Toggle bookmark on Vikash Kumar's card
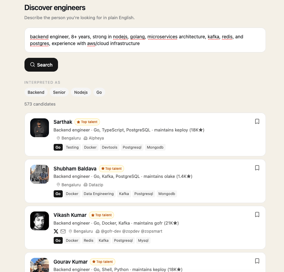This screenshot has height=272, width=284. tap(257, 215)
